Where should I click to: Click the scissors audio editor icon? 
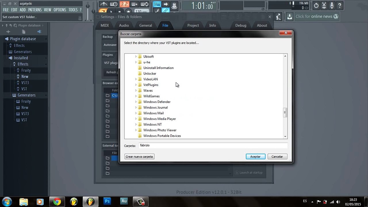324,5
